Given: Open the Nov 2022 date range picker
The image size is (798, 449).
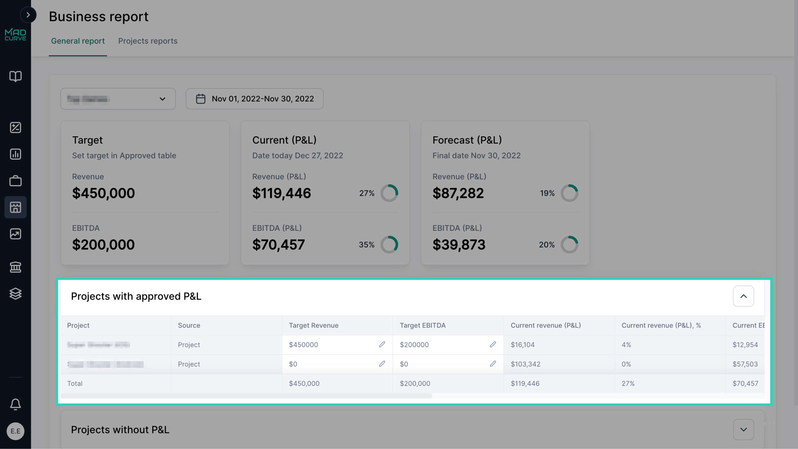Looking at the screenshot, I should pos(254,99).
